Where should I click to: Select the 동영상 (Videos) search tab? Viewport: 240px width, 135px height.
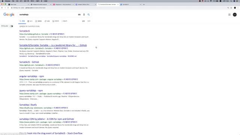coord(38,21)
